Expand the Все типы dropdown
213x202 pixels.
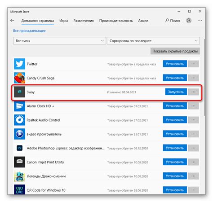click(x=59, y=41)
